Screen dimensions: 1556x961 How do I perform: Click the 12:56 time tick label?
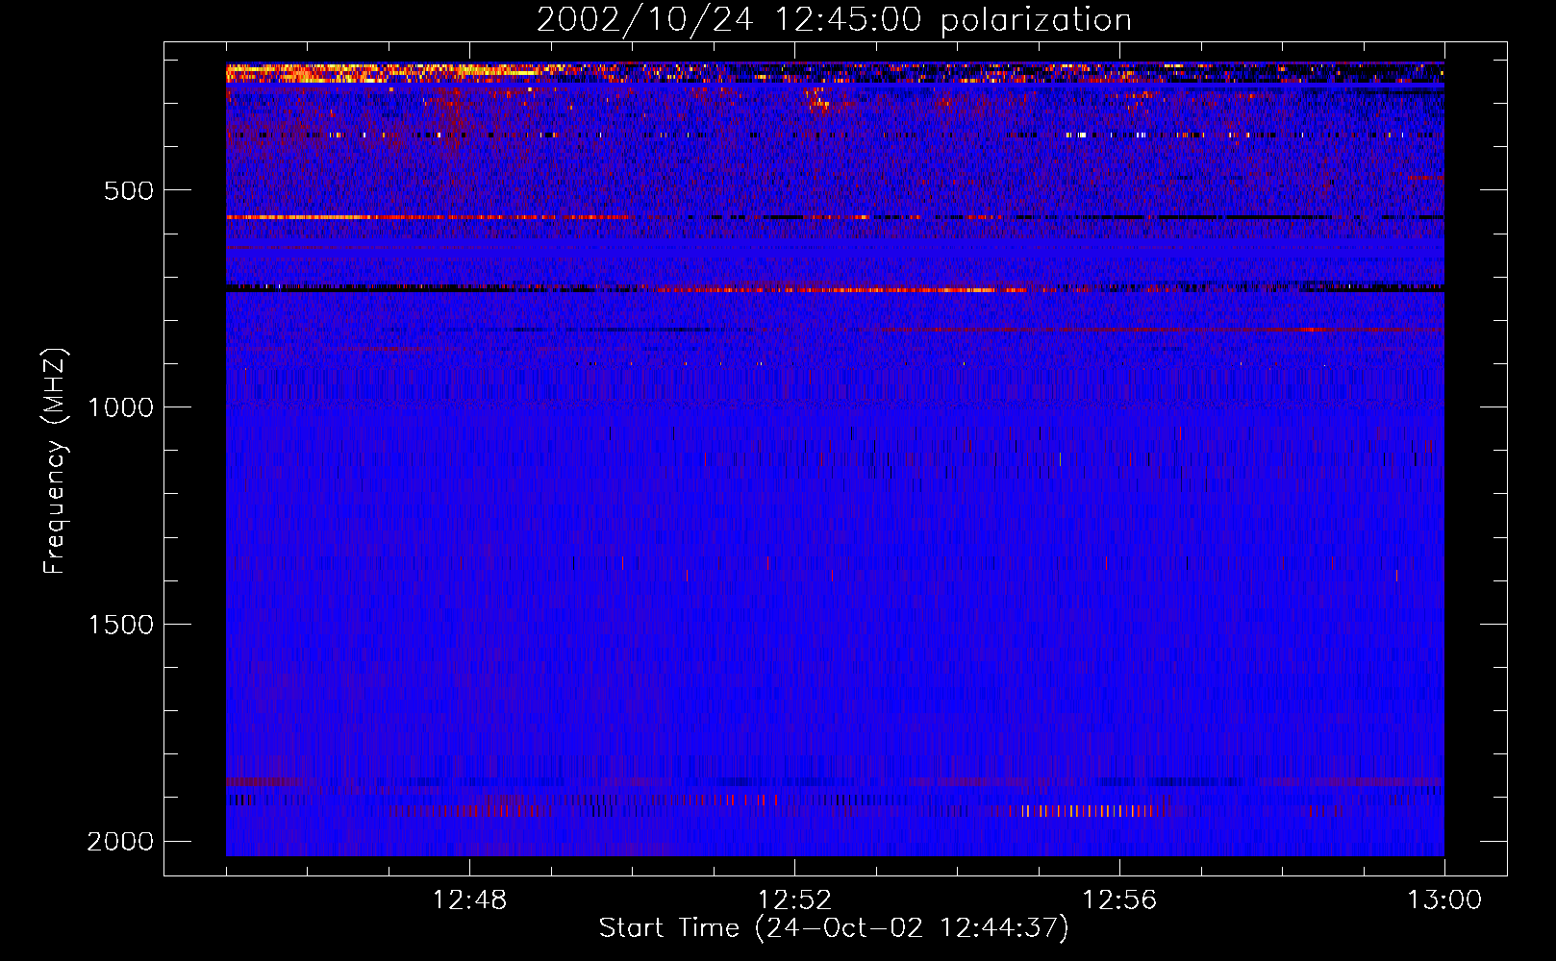click(1120, 900)
